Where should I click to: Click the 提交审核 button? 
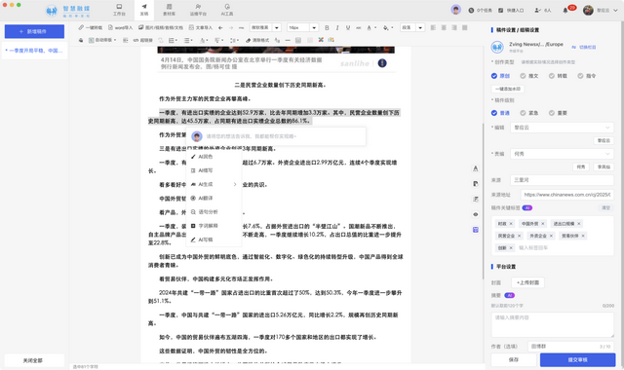(577, 359)
